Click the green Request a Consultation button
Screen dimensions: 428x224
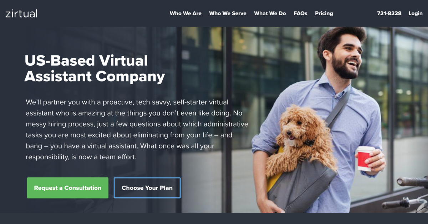[x=68, y=188]
